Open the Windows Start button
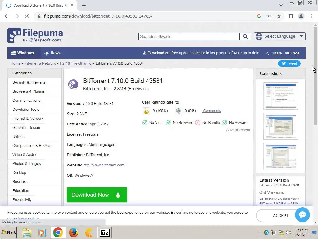Viewport: 318px width, 239px height. [8, 232]
